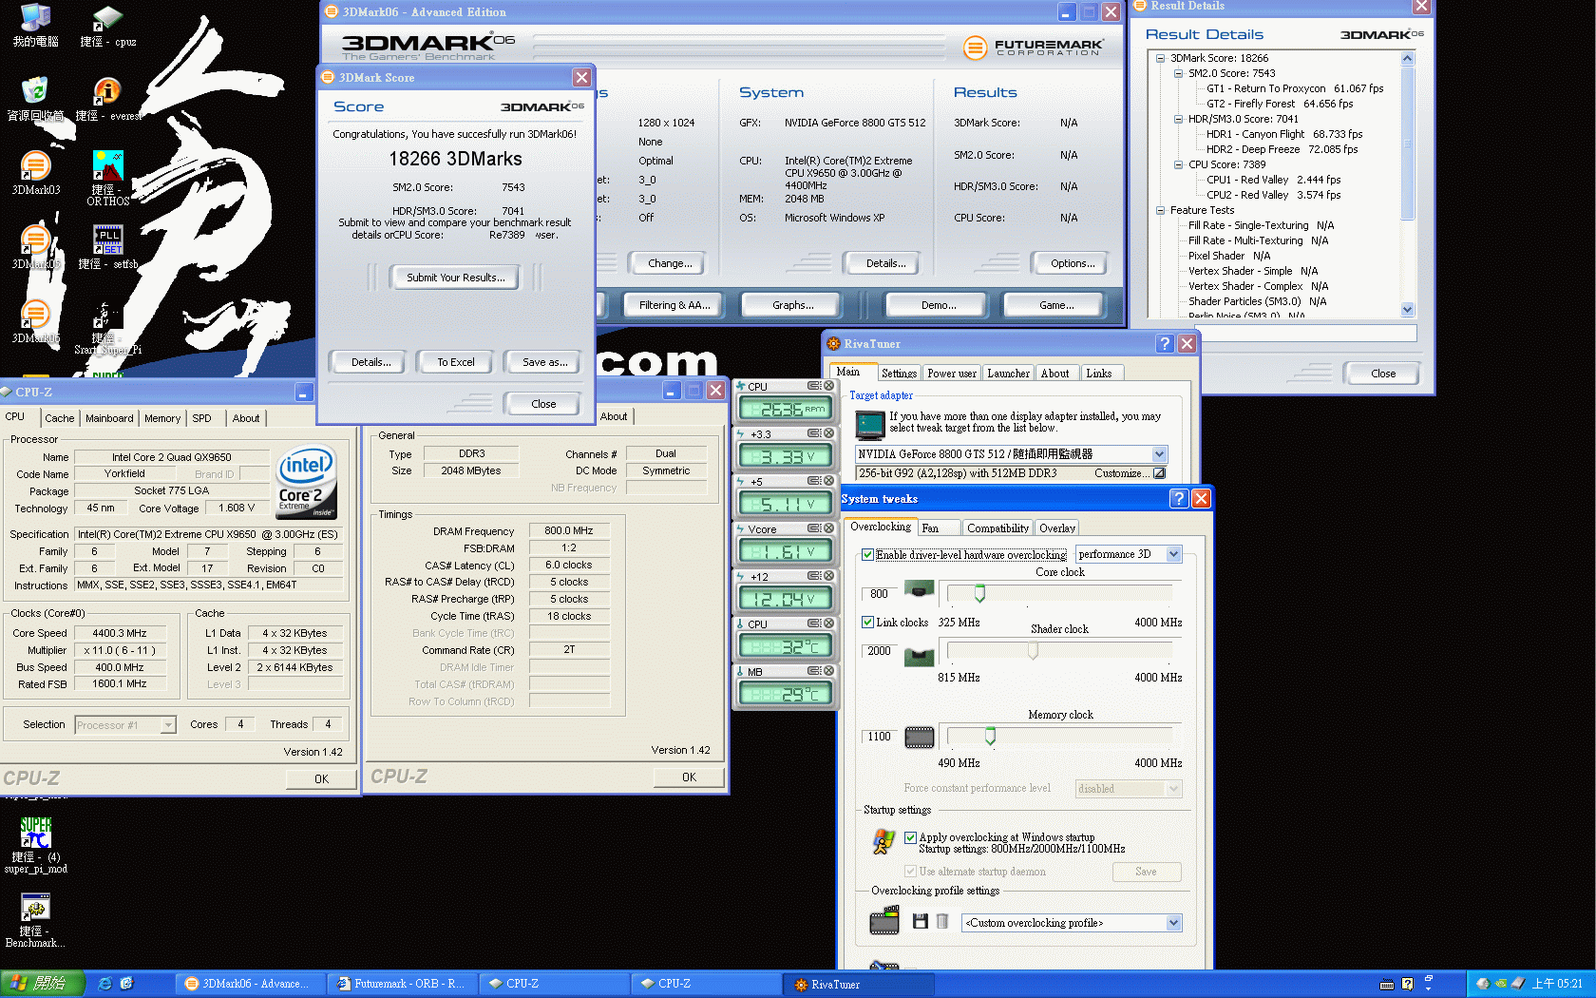
Task: Open the My Computer desktop icon
Action: tap(35, 26)
